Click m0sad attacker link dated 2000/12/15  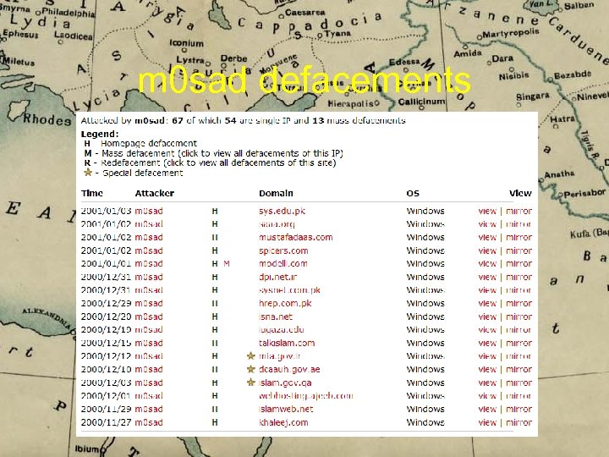[x=149, y=343]
